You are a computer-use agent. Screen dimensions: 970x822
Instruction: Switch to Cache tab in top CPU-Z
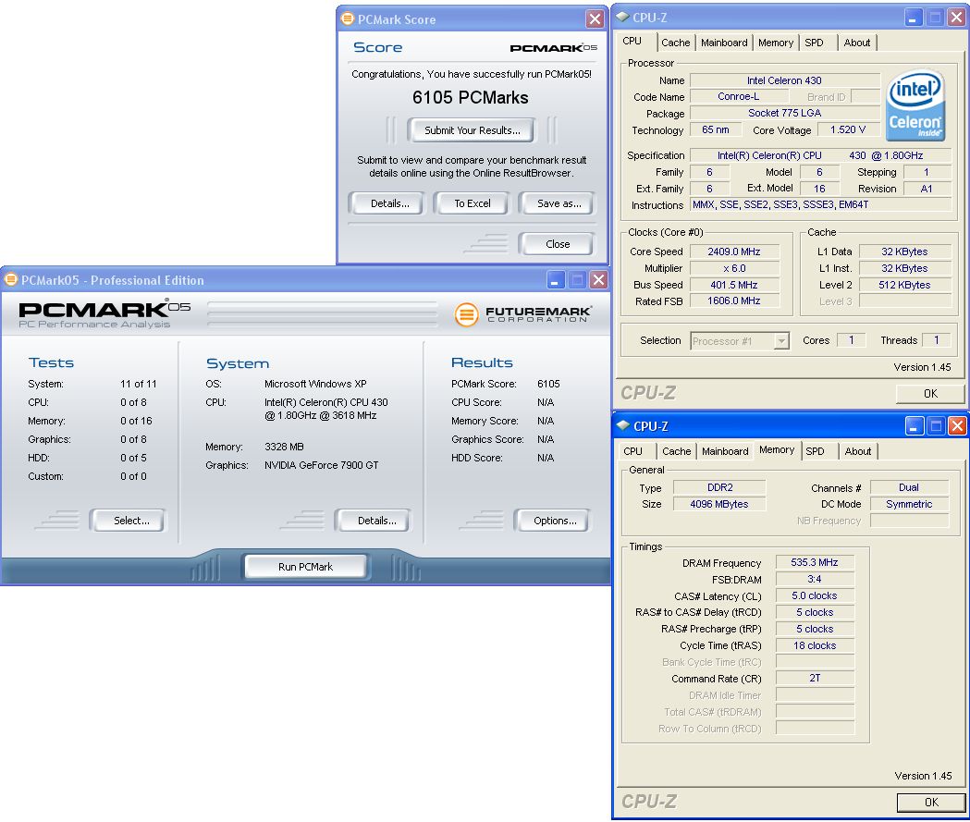[x=676, y=43]
